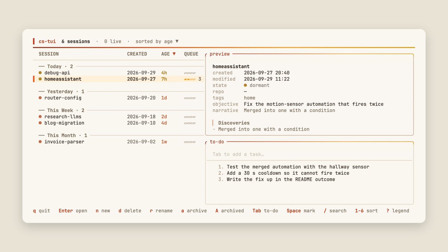
Task: Click the queue meter for invoice-parser
Action: [190, 142]
